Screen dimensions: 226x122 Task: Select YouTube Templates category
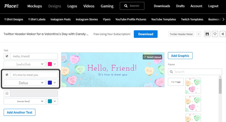click(164, 19)
